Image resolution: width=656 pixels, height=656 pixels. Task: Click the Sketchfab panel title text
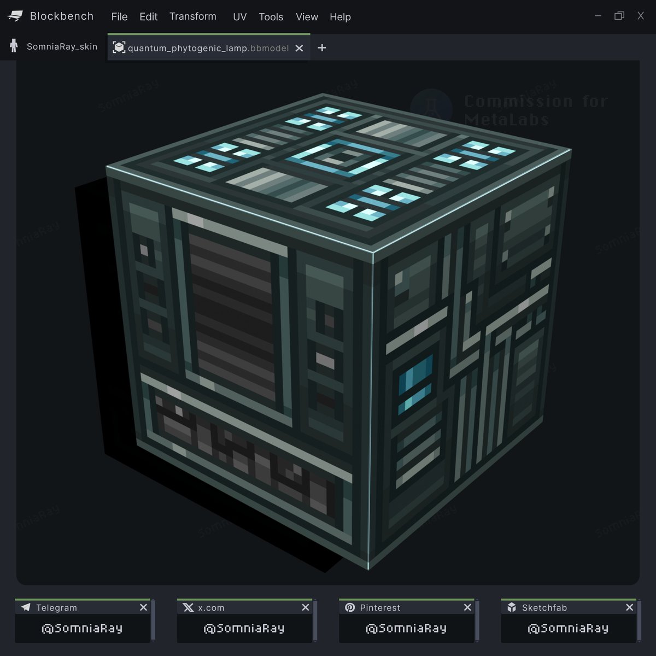coord(544,608)
